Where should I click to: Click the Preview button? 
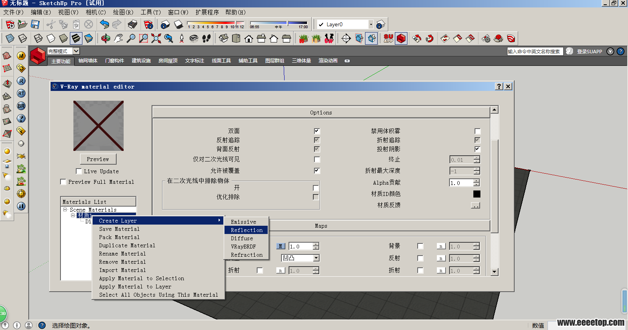98,159
